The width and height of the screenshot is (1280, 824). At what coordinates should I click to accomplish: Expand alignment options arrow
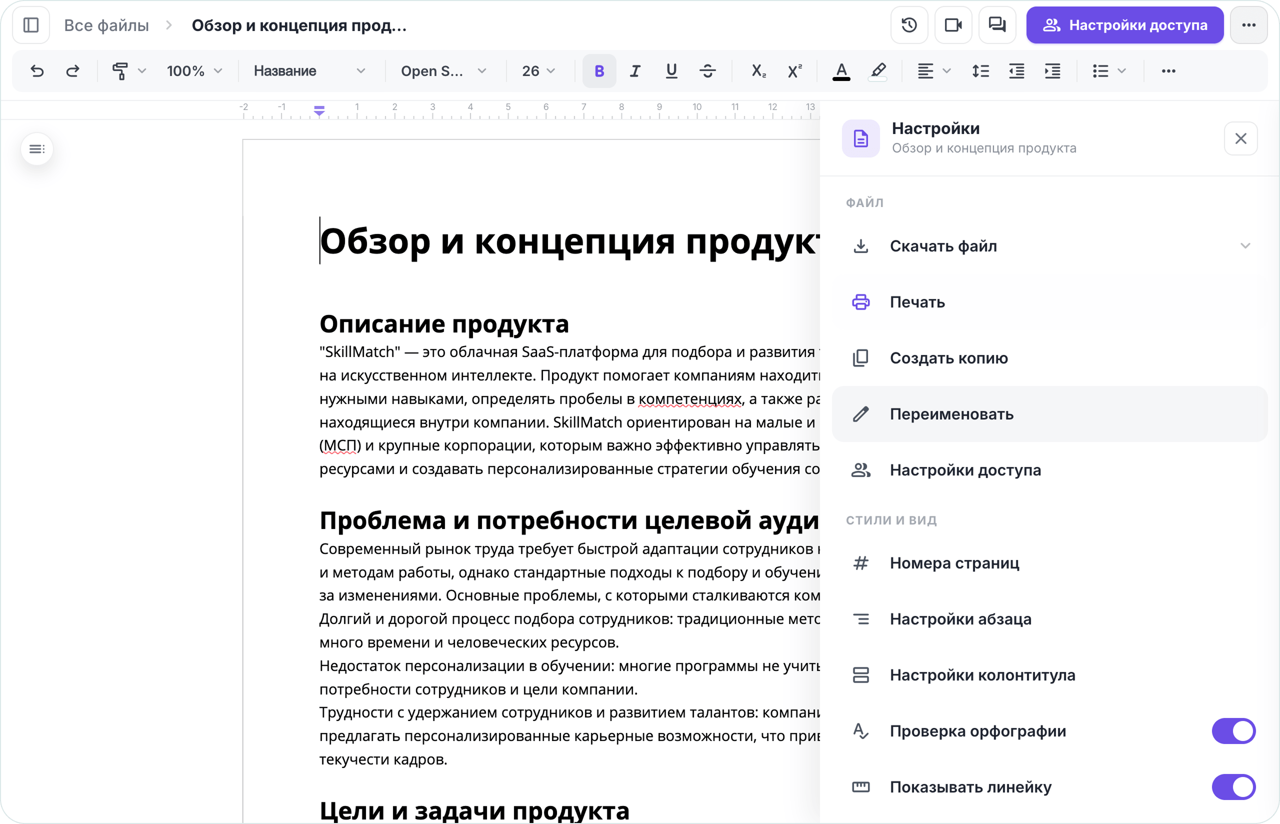(947, 70)
